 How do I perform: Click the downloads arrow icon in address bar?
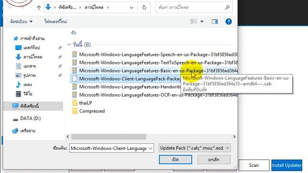[x=48, y=7]
